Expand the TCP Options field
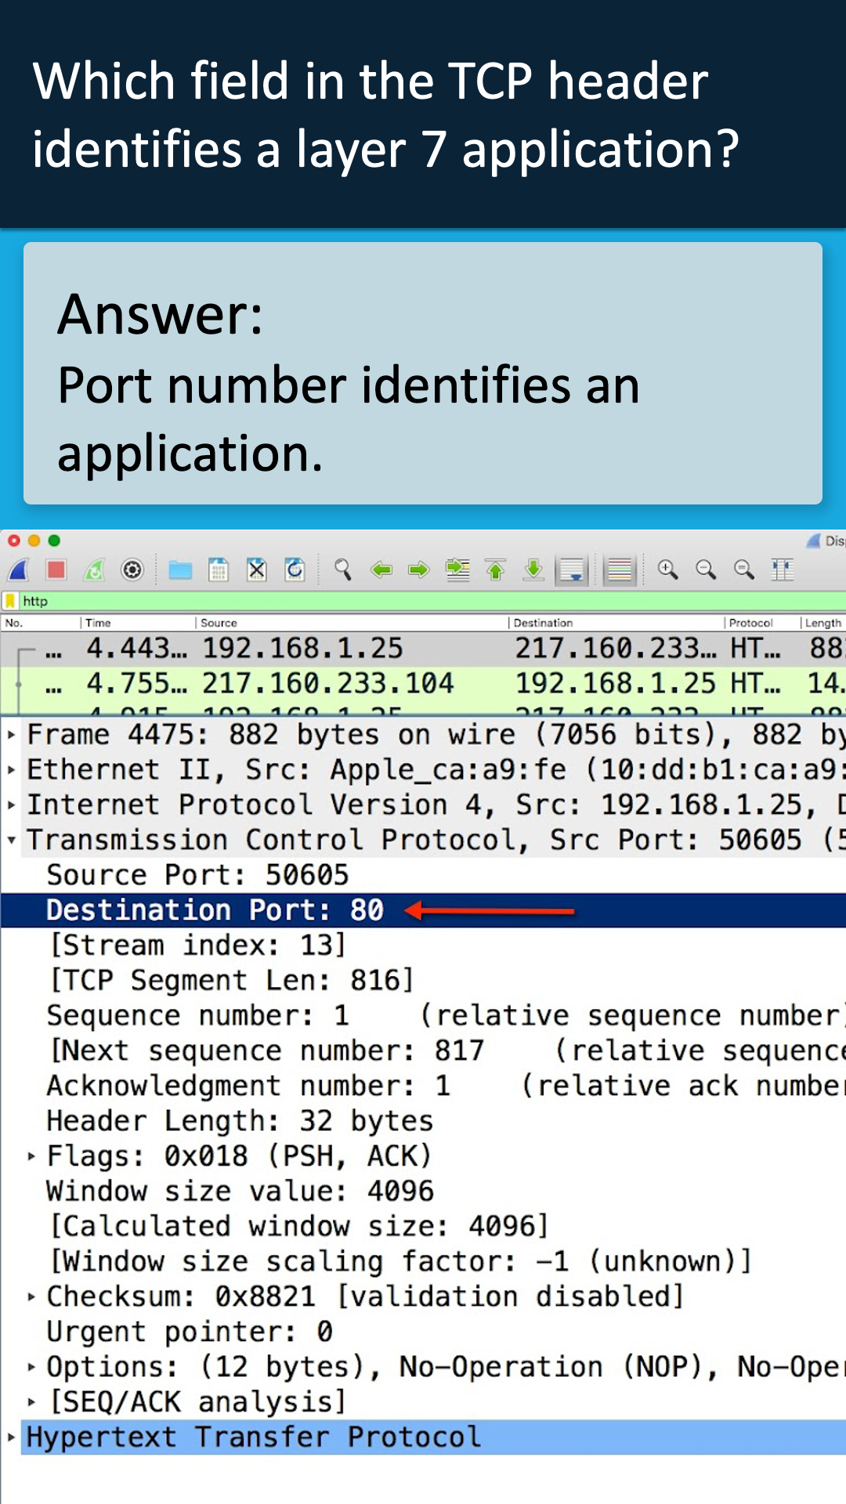846x1504 pixels. coord(31,1367)
